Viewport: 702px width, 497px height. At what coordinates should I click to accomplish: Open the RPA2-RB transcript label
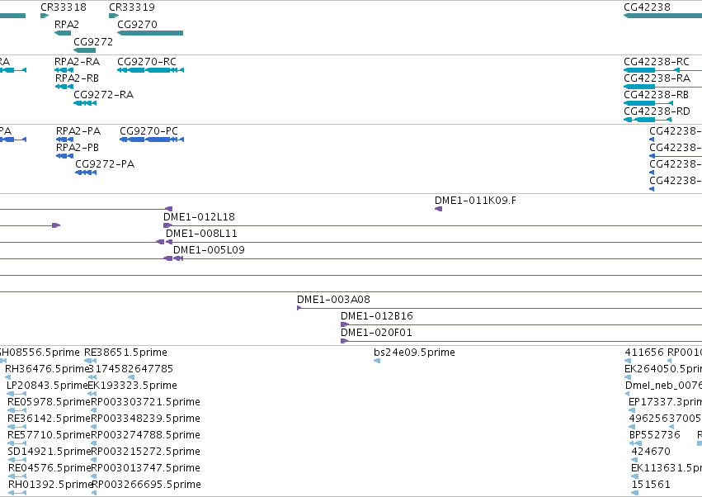point(77,78)
